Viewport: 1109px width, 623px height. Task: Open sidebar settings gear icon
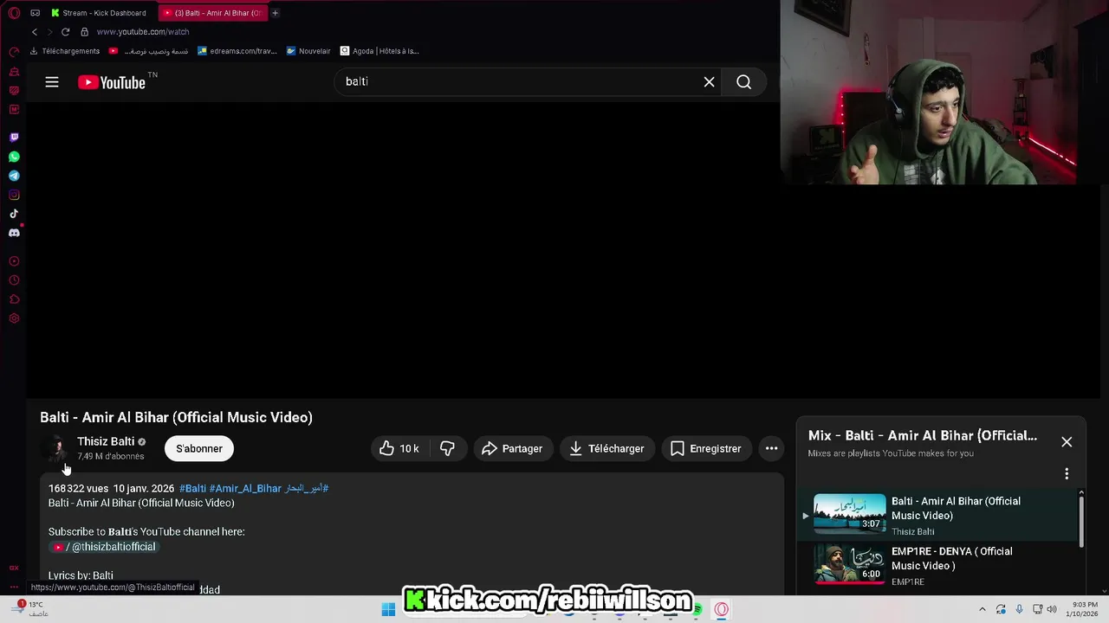pos(14,318)
